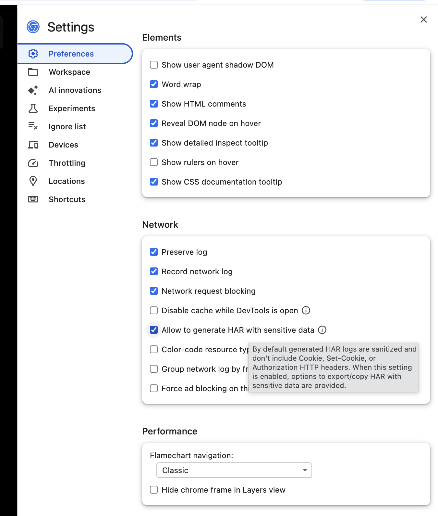Select the AI innovations sparkle icon
This screenshot has height=516, width=438.
(x=33, y=90)
